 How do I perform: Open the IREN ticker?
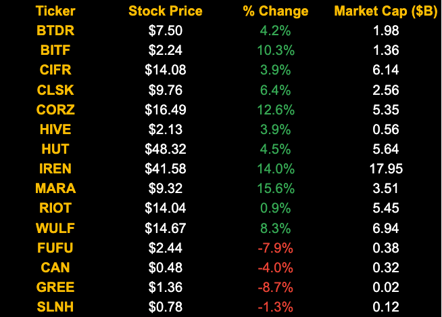click(55, 169)
